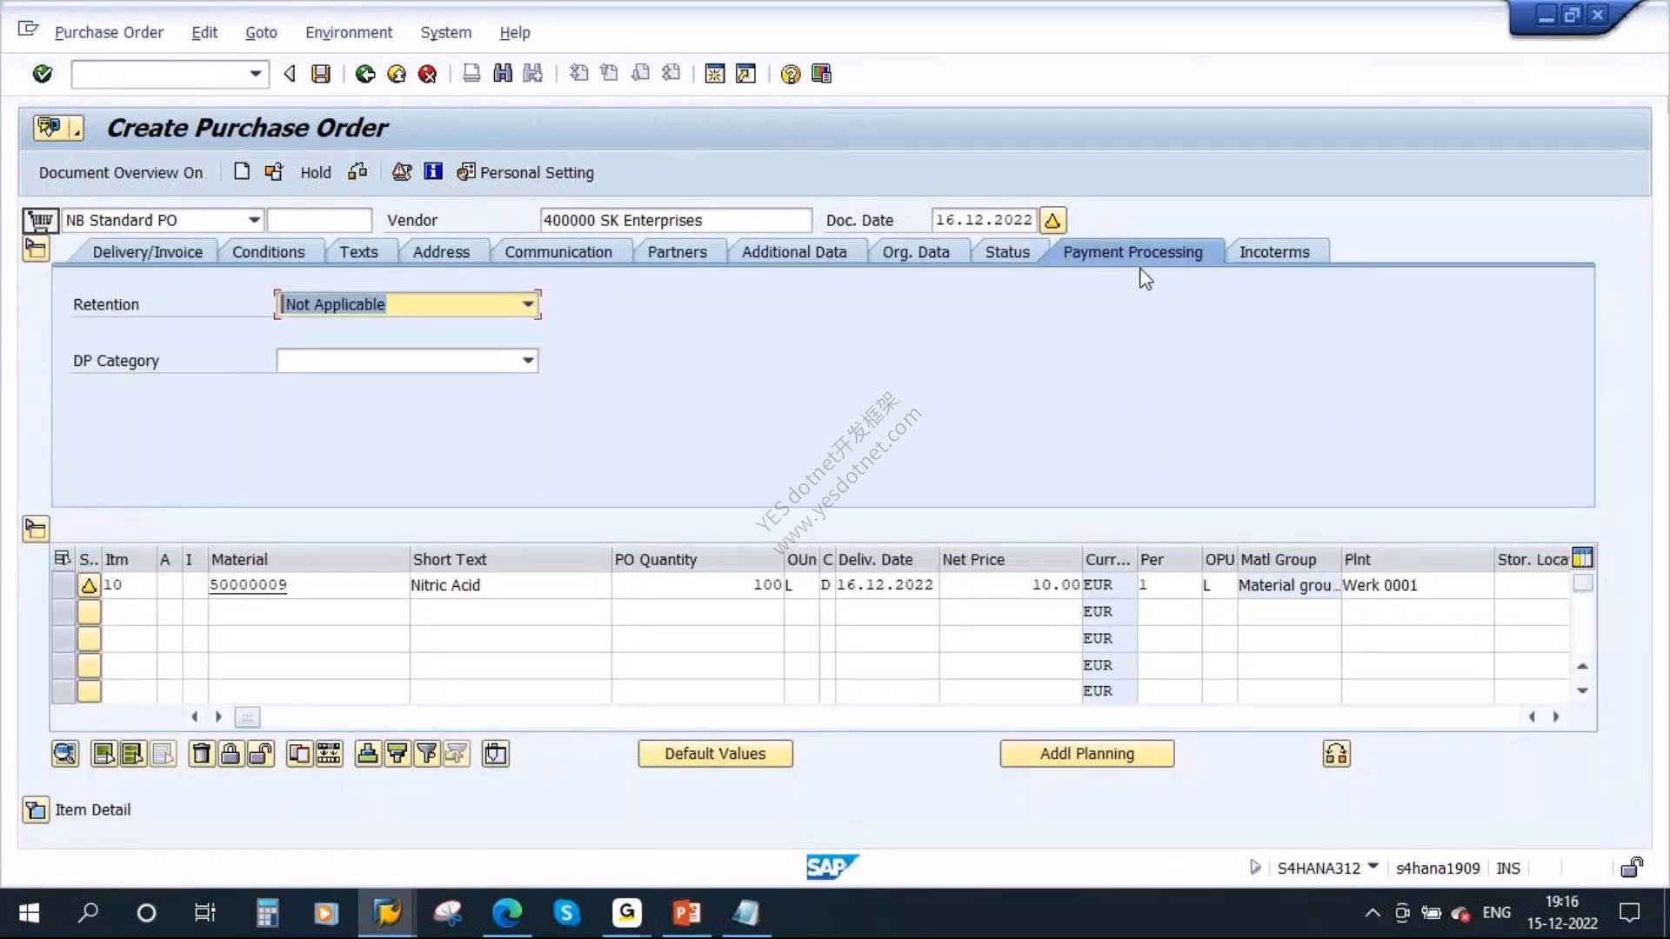Viewport: 1670px width, 939px height.
Task: Click the yellow Help question mark icon
Action: click(790, 74)
